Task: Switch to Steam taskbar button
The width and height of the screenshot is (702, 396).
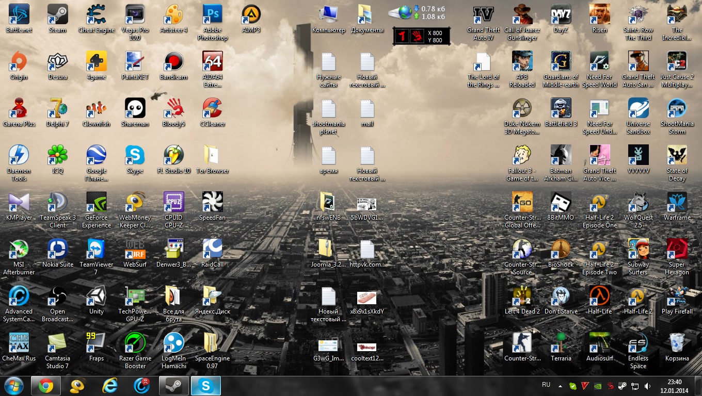Action: [x=174, y=386]
